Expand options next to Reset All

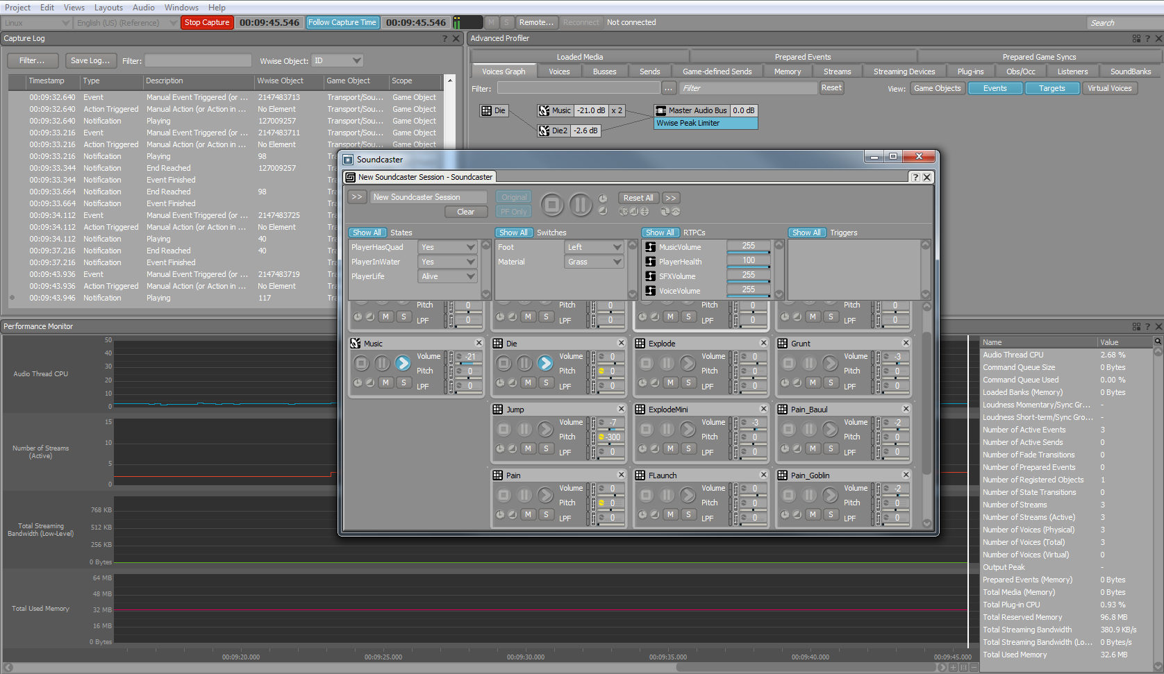pos(671,198)
